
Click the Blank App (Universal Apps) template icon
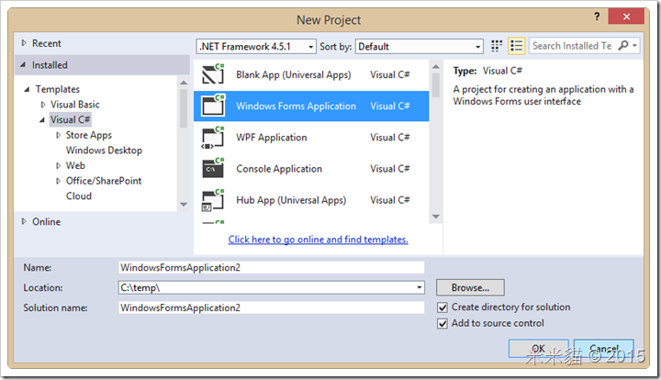click(x=213, y=74)
